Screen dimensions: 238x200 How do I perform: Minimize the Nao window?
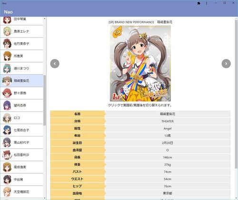[216, 3]
